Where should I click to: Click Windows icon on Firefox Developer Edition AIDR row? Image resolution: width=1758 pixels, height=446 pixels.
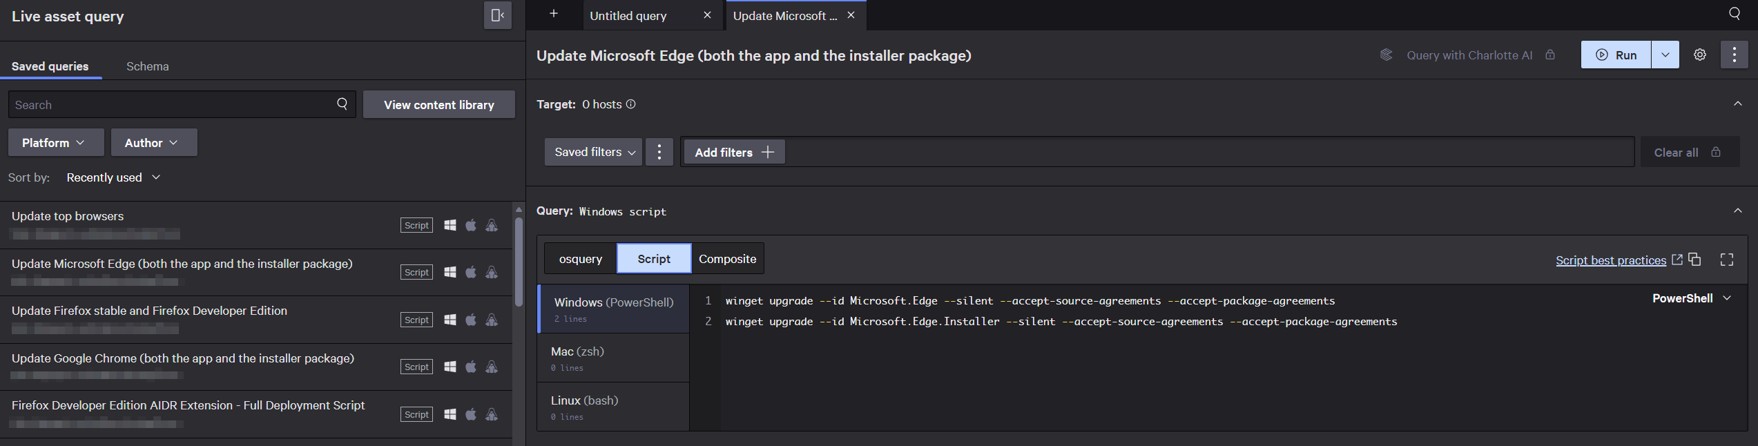click(450, 414)
